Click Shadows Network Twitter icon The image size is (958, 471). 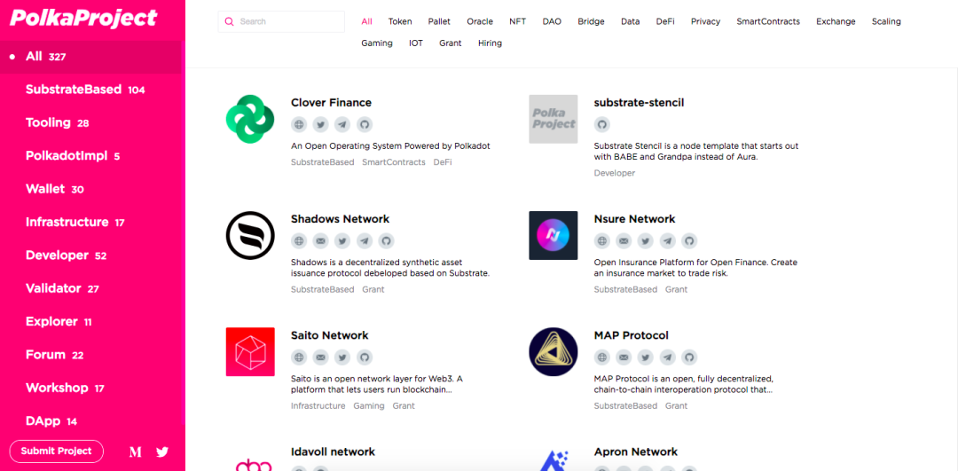pyautogui.click(x=342, y=240)
